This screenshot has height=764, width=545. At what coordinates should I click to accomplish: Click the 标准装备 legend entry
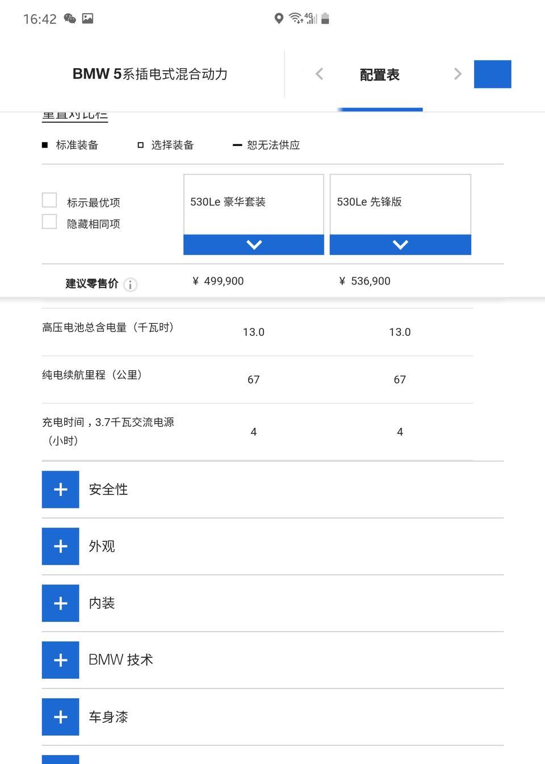(x=70, y=145)
